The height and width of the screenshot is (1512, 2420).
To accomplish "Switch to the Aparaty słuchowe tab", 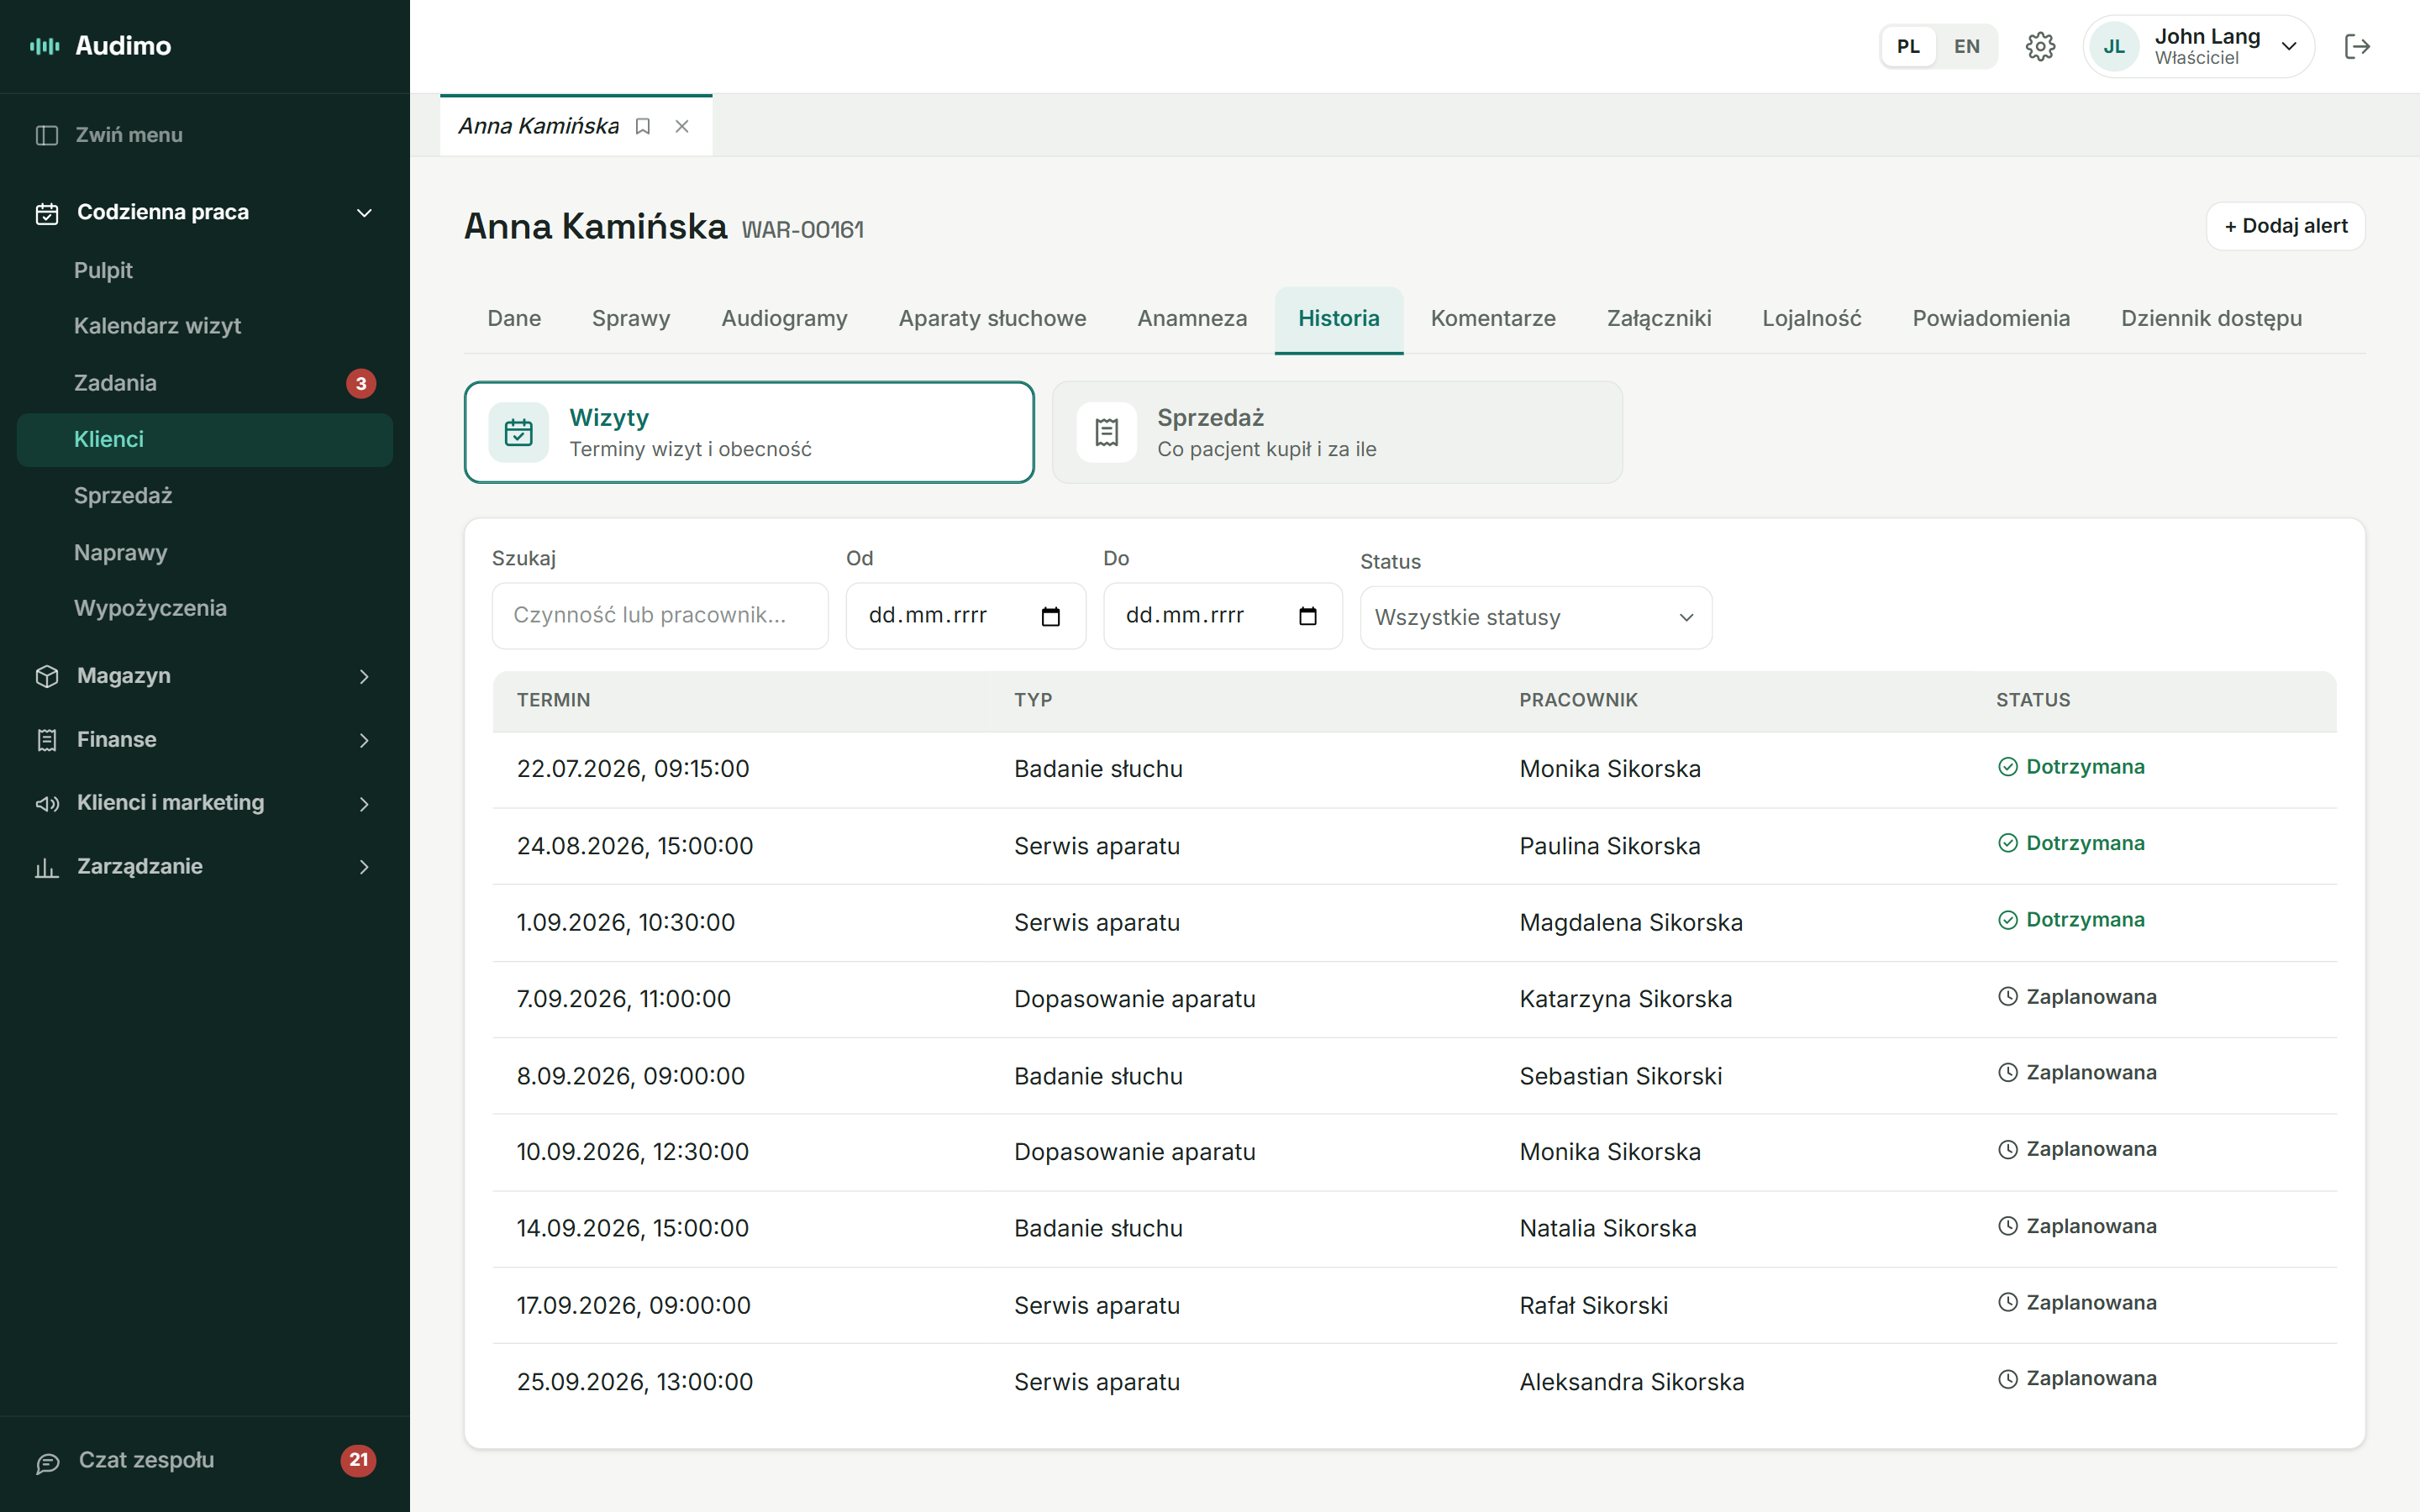I will click(x=992, y=318).
